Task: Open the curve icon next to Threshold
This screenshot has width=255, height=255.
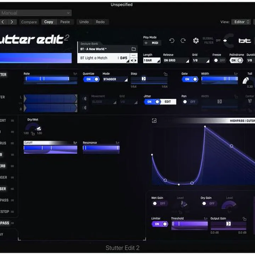Action: coord(206,219)
